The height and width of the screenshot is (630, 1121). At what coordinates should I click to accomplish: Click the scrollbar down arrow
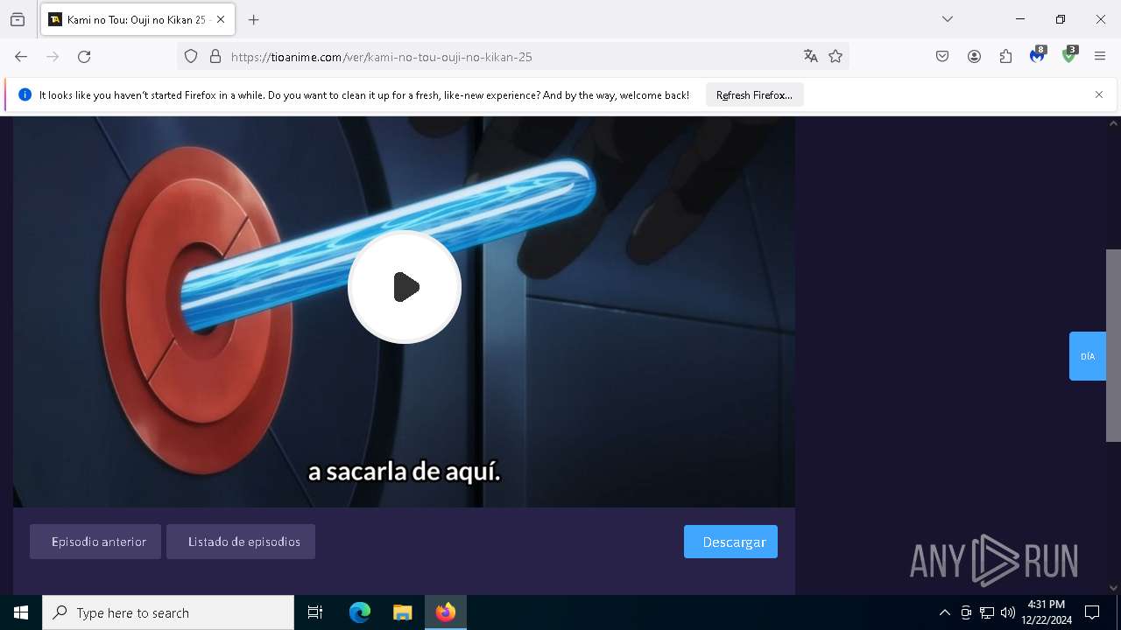[x=1113, y=588]
